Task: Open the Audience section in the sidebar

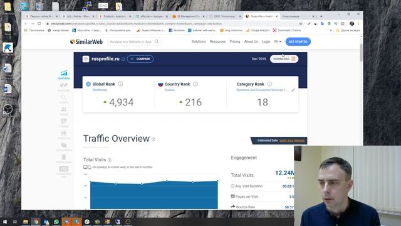Action: [x=64, y=135]
